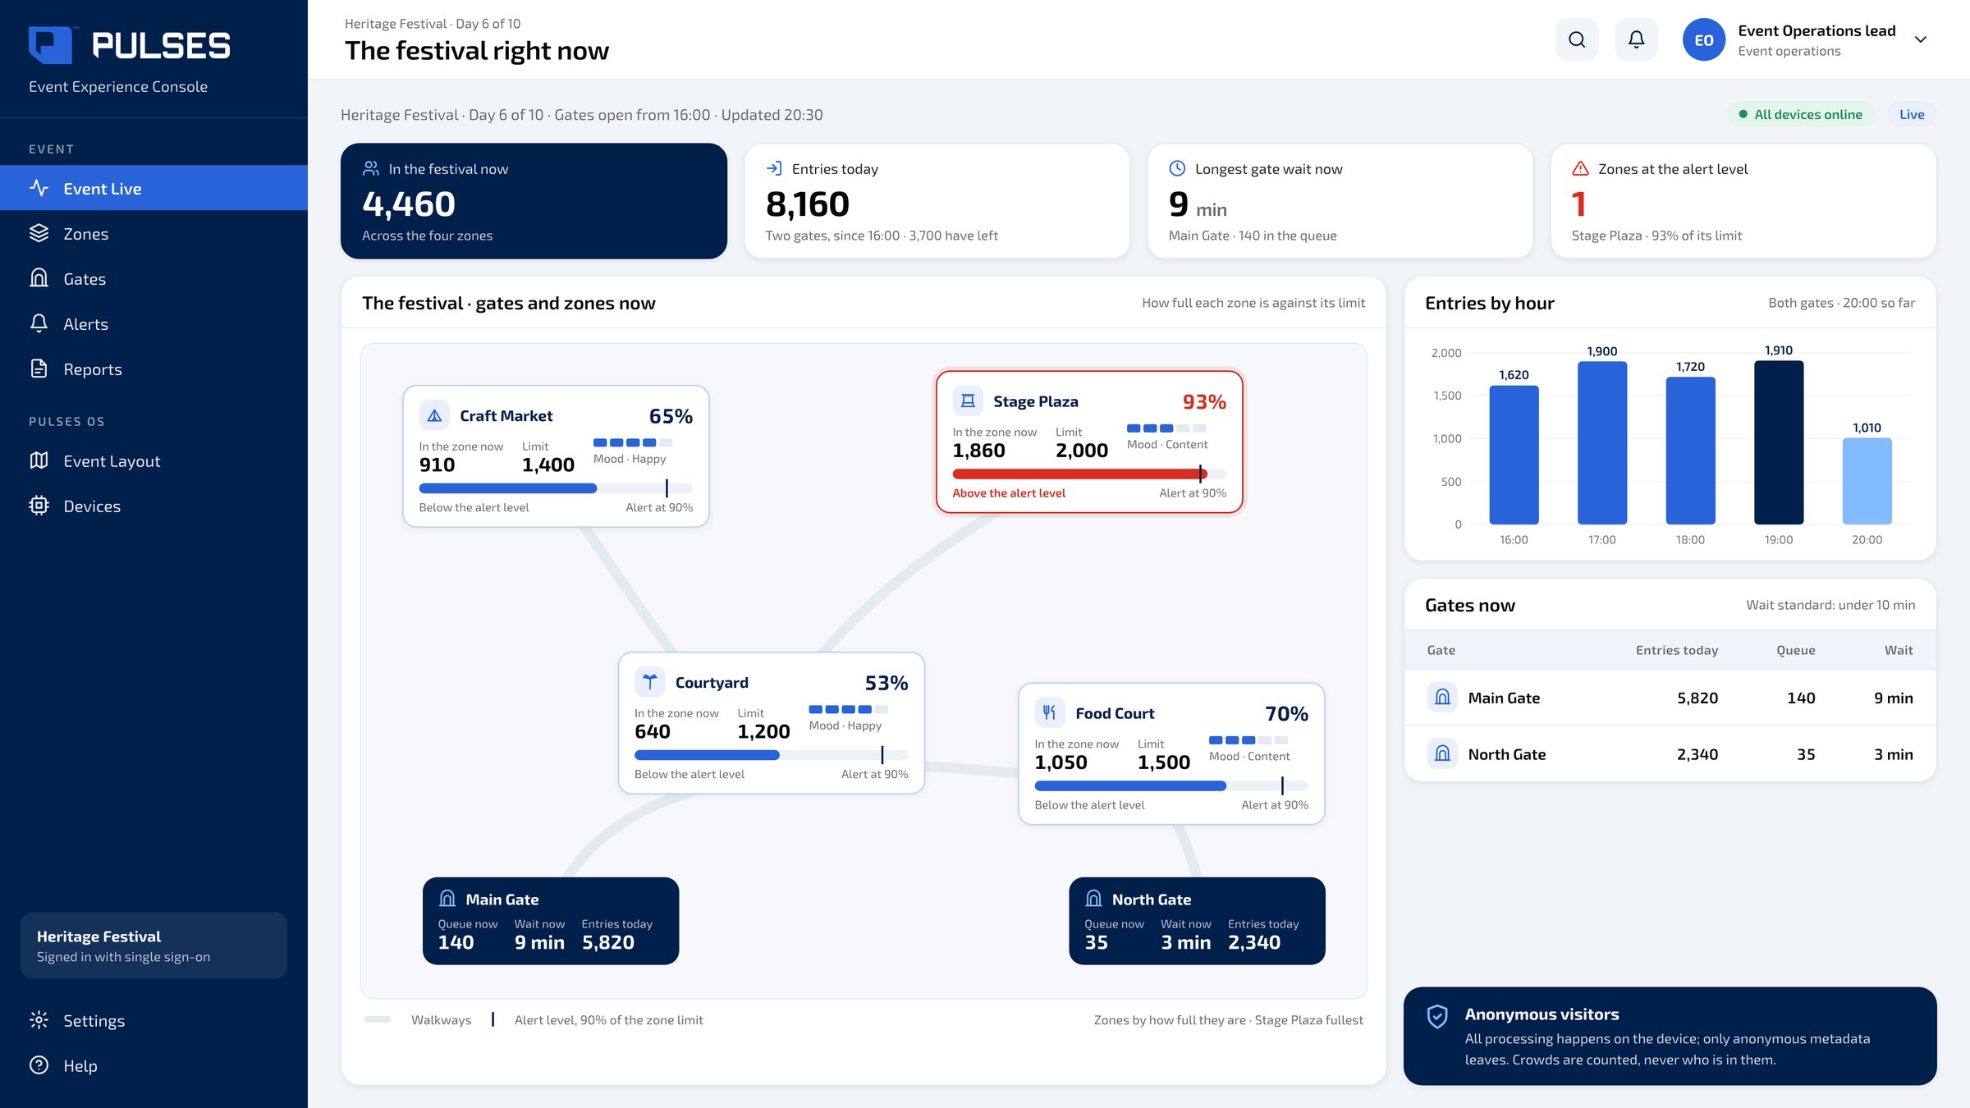Viewport: 1970px width, 1108px height.
Task: Go to Zones in sidebar
Action: (x=153, y=233)
